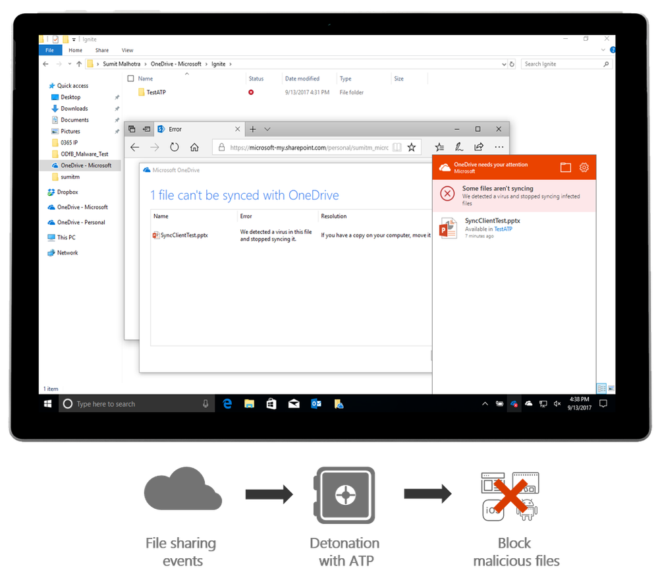Sort files by Date modified column
The width and height of the screenshot is (658, 578).
click(x=302, y=78)
